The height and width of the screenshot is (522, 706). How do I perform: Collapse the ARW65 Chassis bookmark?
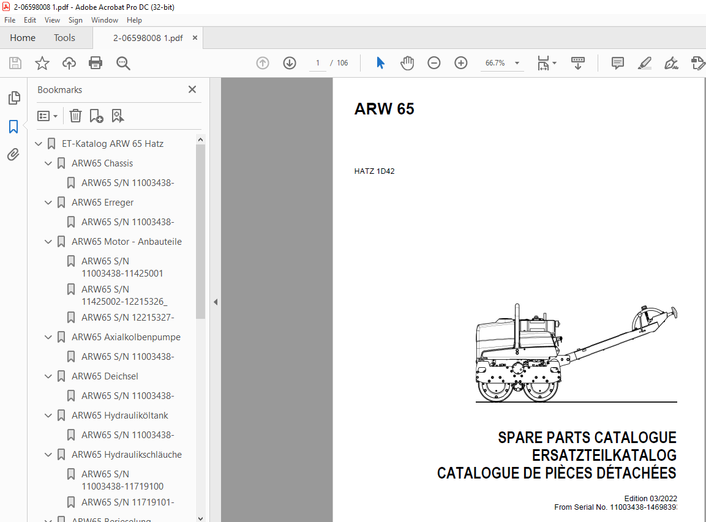point(48,163)
